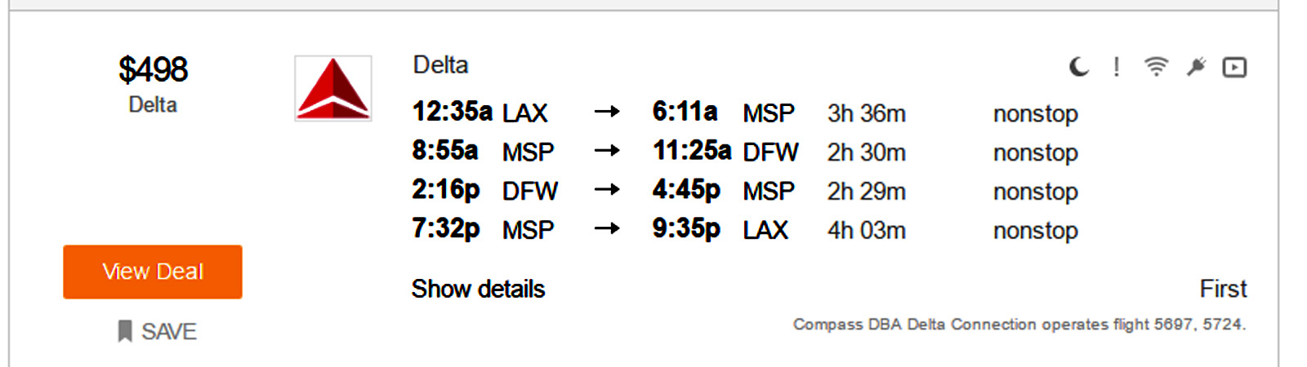The image size is (1307, 367).
Task: Click the 11:25a DFW arrival time
Action: [x=691, y=151]
